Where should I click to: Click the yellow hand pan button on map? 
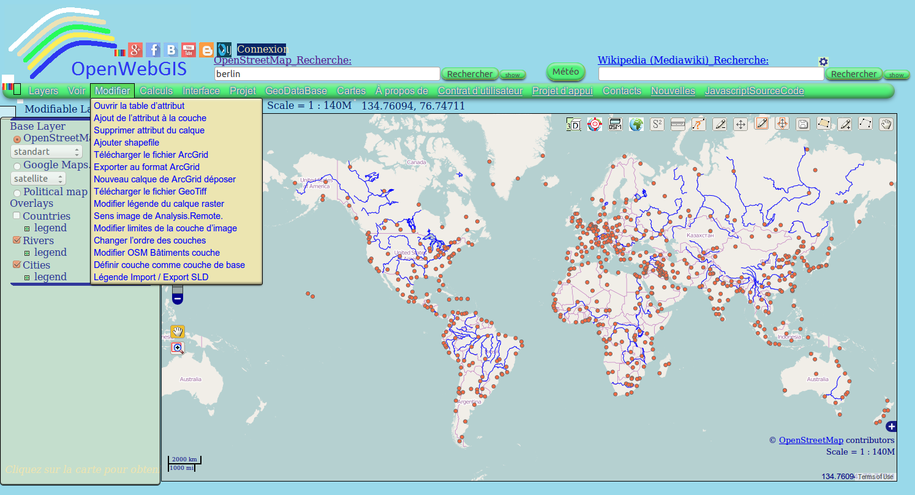pyautogui.click(x=178, y=332)
